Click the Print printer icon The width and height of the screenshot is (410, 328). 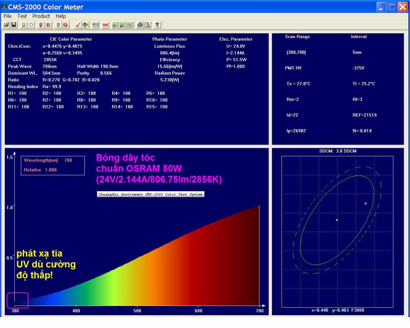(140, 25)
